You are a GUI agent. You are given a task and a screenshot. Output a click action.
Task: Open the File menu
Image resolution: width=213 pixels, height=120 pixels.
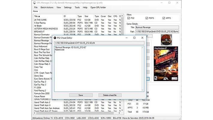point(36,7)
